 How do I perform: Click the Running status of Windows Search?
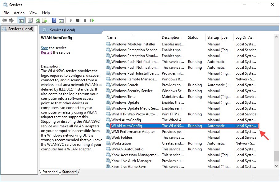click(195, 85)
